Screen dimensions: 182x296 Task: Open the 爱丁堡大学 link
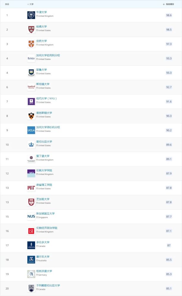coord(43,156)
